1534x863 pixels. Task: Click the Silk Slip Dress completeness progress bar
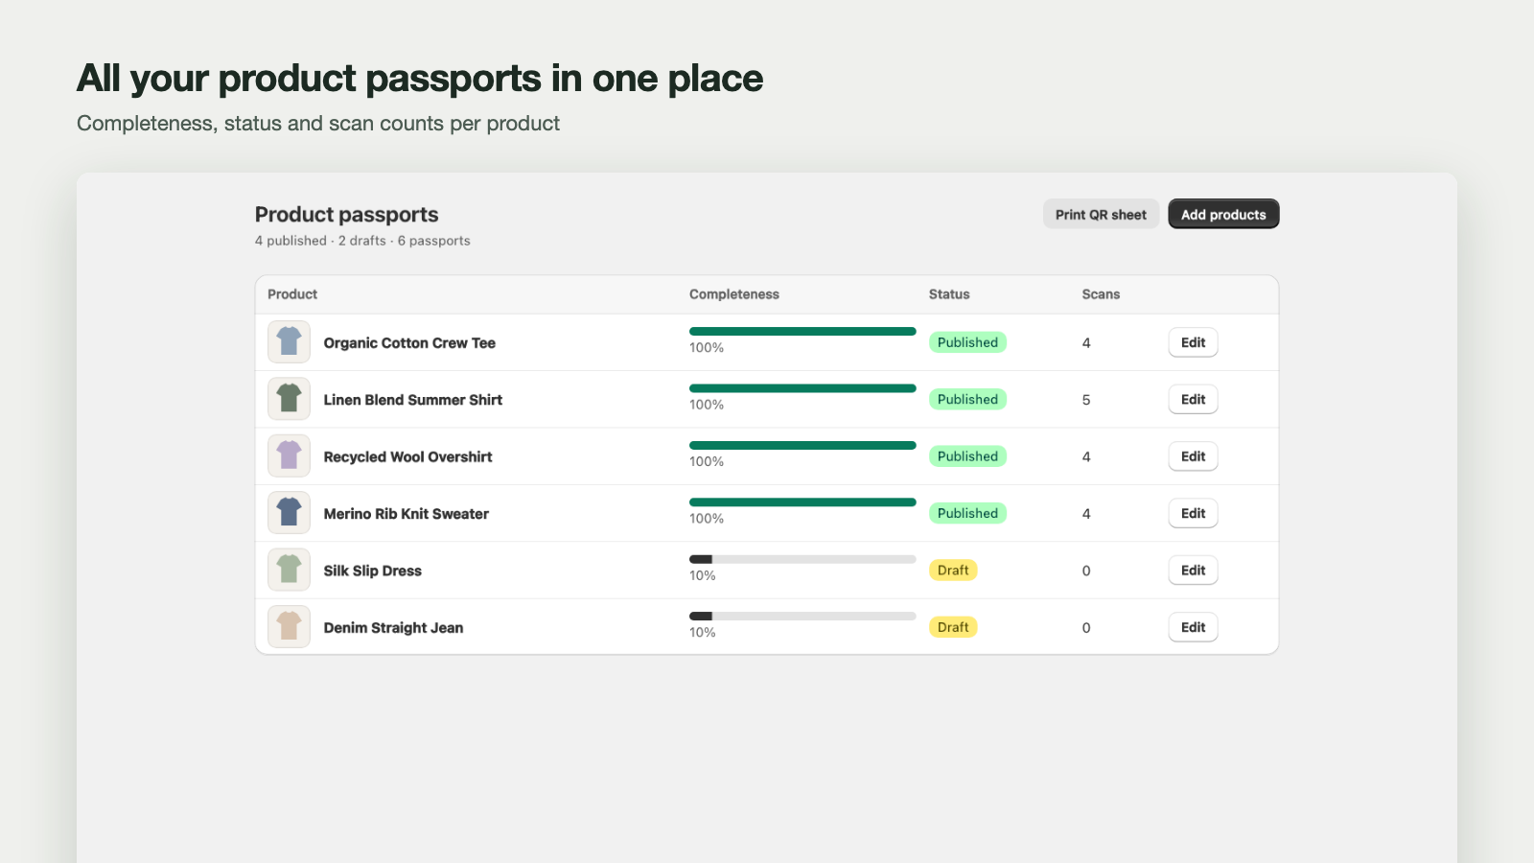coord(802,559)
